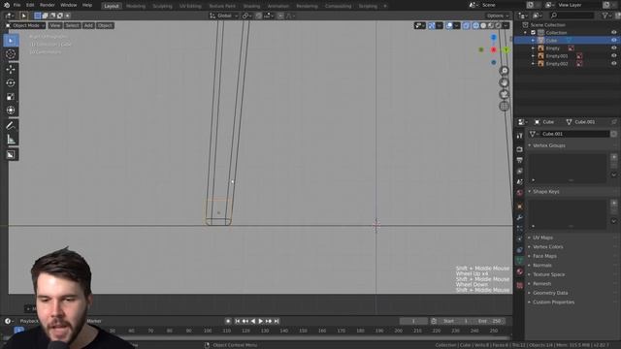Select the Add Cube tool
Image resolution: width=621 pixels, height=349 pixels.
pyautogui.click(x=11, y=155)
